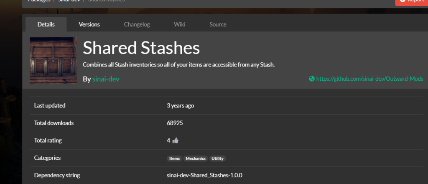Click the sinai-dev-Shared_Stashes-1.0.0 dependency string
Viewport: 428px width, 184px height.
[204, 175]
